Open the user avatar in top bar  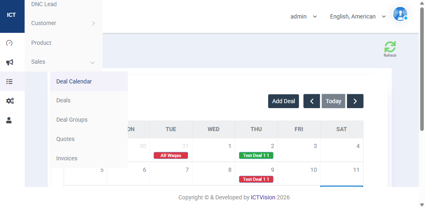tap(400, 14)
